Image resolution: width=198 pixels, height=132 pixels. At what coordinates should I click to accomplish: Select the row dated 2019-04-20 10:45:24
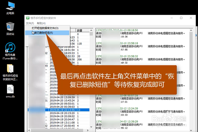click(x=59, y=101)
